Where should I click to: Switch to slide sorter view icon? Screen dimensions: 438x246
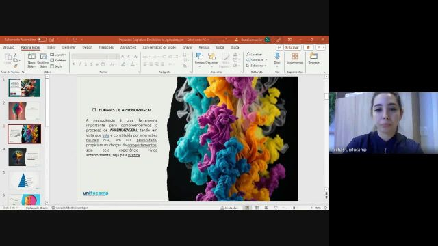[257, 208]
